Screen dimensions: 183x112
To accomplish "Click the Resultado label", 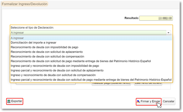I will tap(131, 18).
